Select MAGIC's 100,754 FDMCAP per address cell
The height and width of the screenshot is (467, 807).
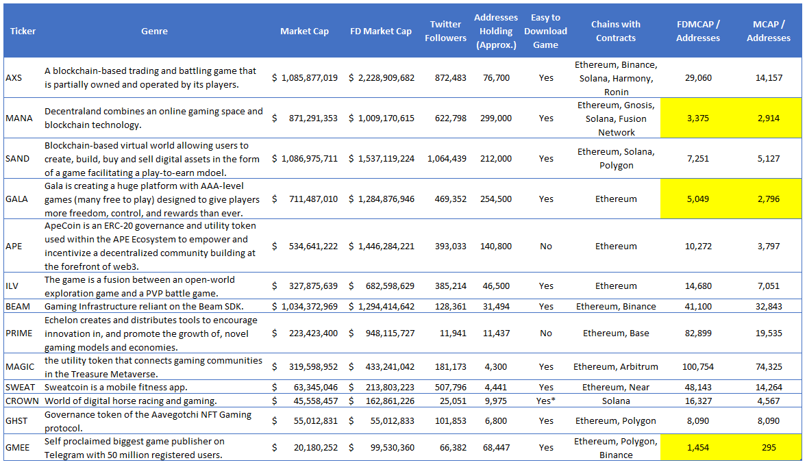click(697, 366)
